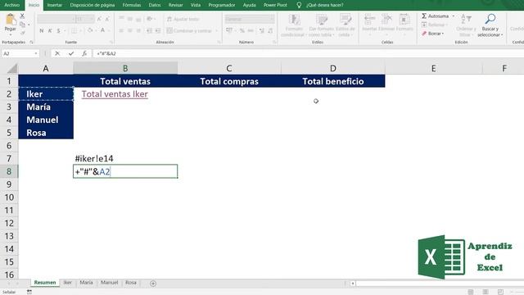Open the Autosuma dropdown arrow
This screenshot has height=295, width=524.
(454, 16)
